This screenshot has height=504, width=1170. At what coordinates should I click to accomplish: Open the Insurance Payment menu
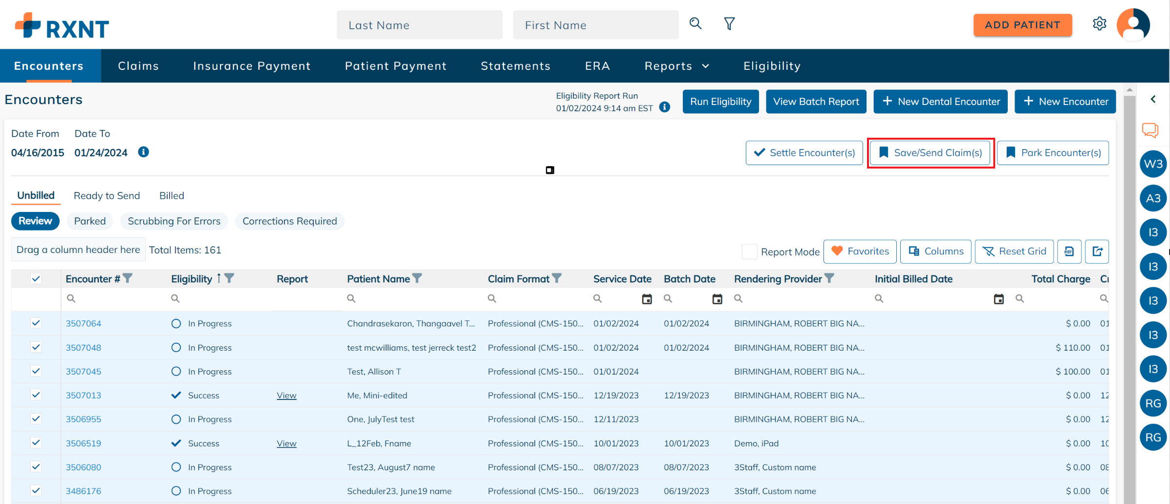tap(252, 66)
